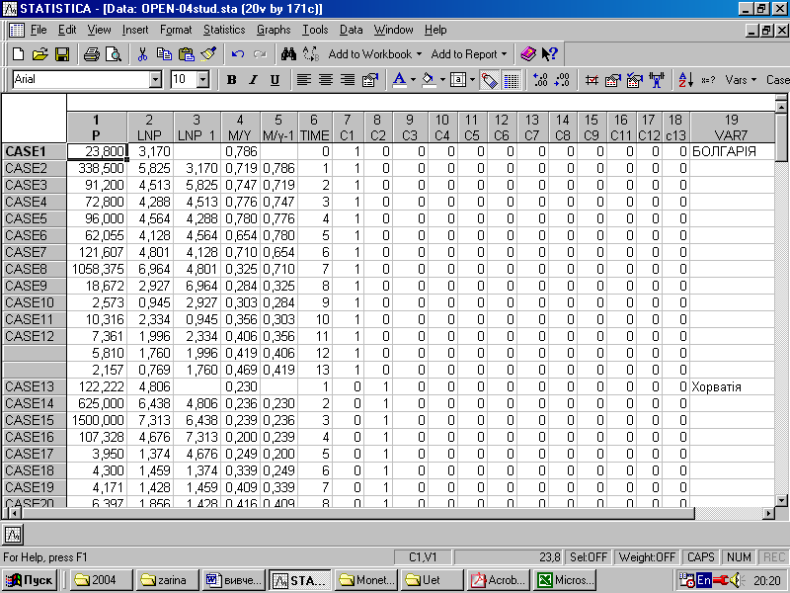Image resolution: width=790 pixels, height=593 pixels.
Task: Toggle gridlines display button
Action: 512,80
